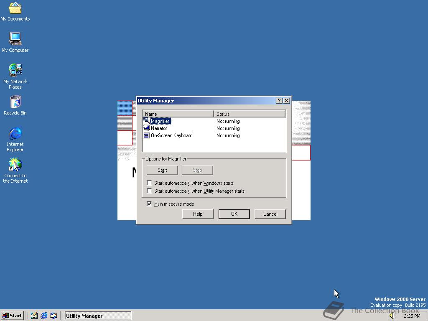Close the Utility Manager dialog
428x321 pixels.
click(x=287, y=101)
